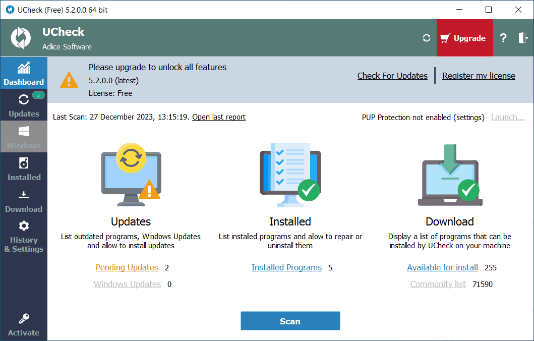The image size is (534, 341).
Task: Open History & Settings in the sidebar
Action: pyautogui.click(x=24, y=237)
